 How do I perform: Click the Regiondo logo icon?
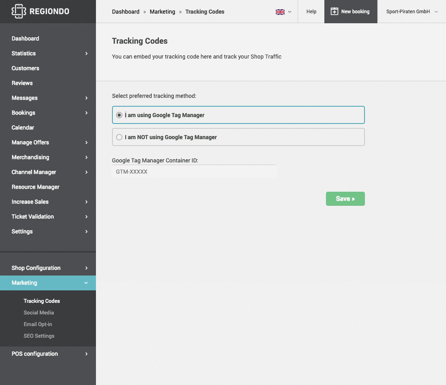pyautogui.click(x=19, y=11)
